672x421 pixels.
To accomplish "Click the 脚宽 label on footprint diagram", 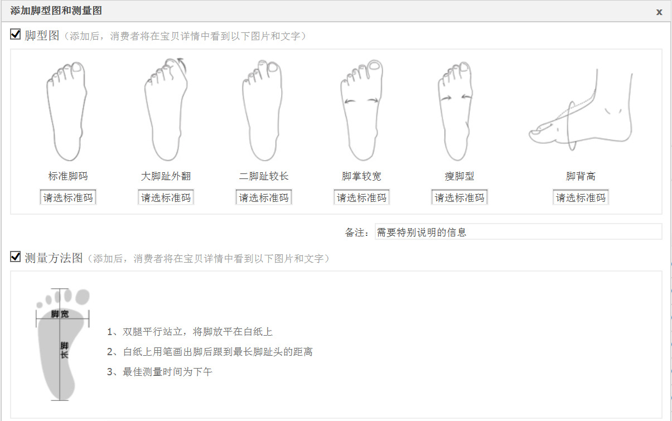I will click(x=60, y=314).
